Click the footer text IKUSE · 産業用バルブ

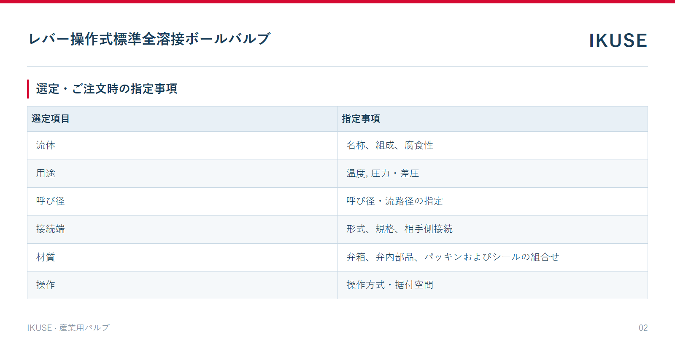tap(68, 328)
